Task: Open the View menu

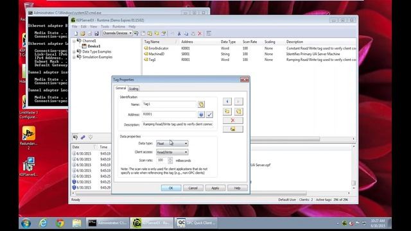Action: click(94, 27)
